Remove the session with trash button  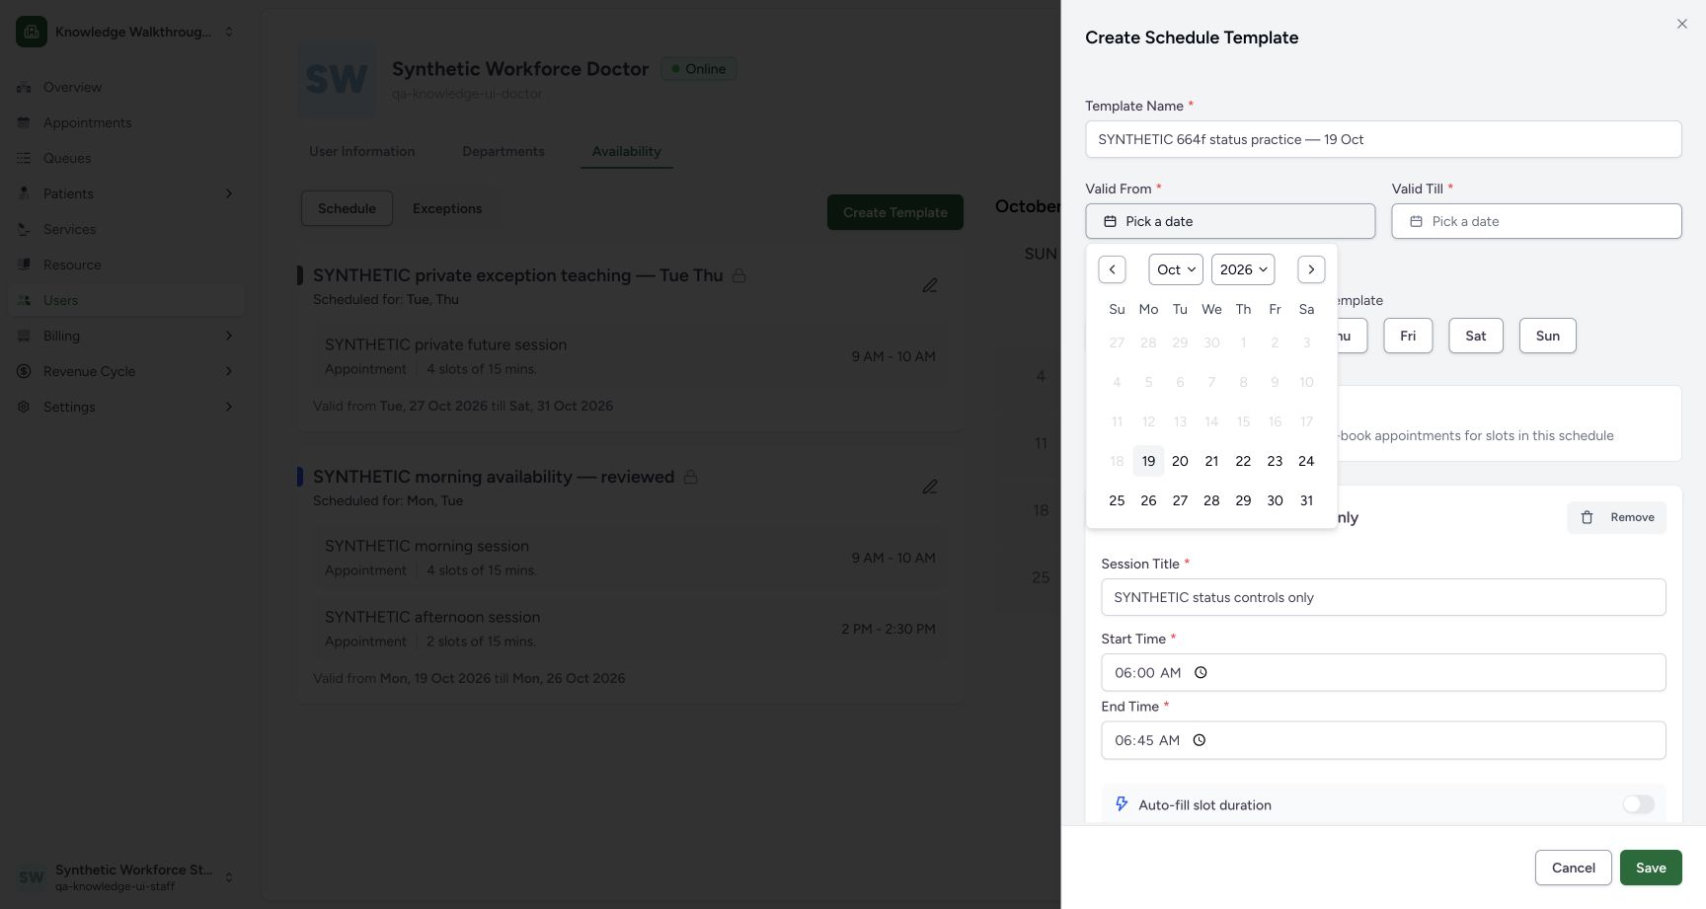1616,517
